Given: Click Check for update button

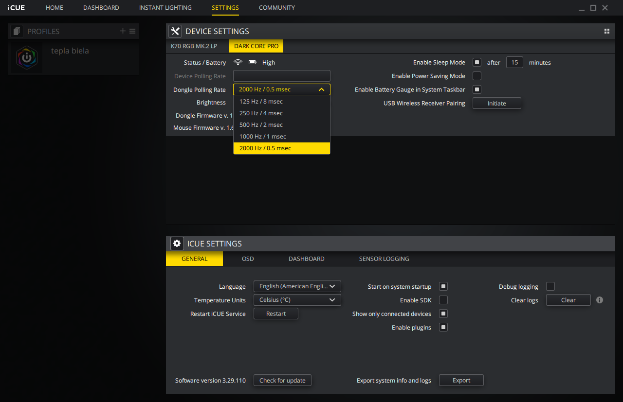Looking at the screenshot, I should click(x=282, y=380).
